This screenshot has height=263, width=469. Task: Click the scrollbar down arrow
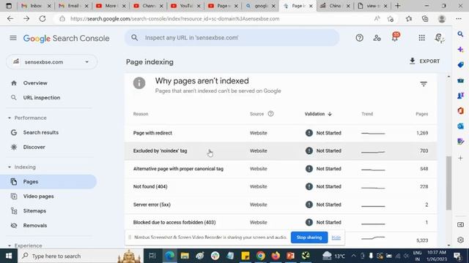(448, 245)
